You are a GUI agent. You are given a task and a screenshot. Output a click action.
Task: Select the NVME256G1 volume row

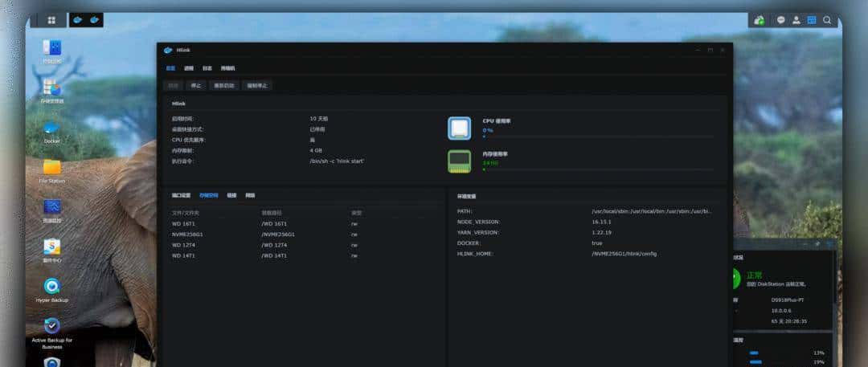(x=189, y=234)
